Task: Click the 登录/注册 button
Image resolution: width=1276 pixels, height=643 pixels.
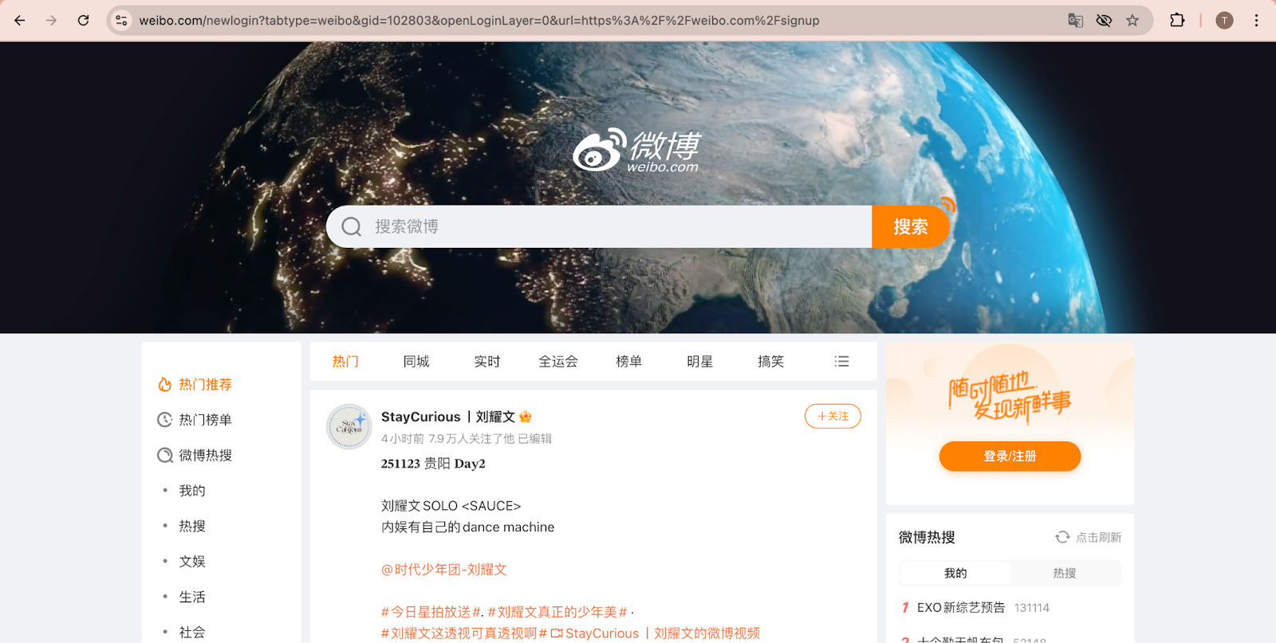Action: tap(1010, 457)
